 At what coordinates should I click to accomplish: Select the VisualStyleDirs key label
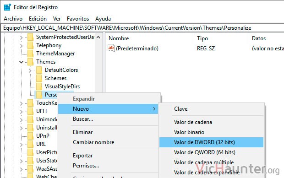pos(62,86)
